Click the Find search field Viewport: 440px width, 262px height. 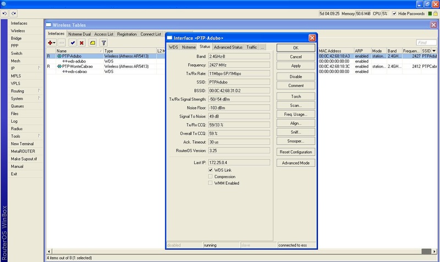(425, 42)
